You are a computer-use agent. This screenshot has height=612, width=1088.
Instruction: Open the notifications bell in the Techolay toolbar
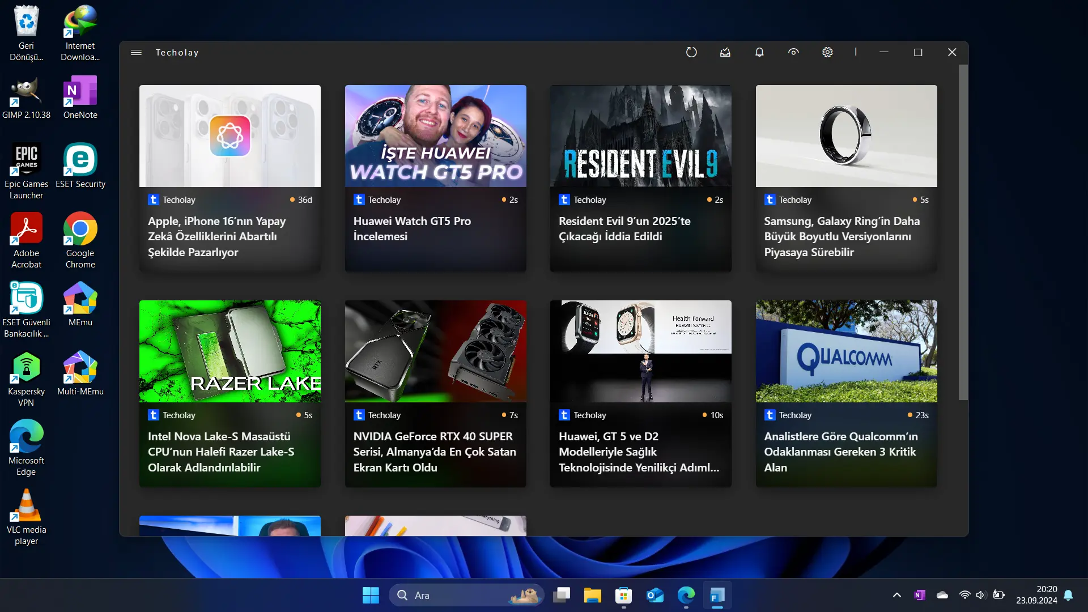click(x=759, y=52)
